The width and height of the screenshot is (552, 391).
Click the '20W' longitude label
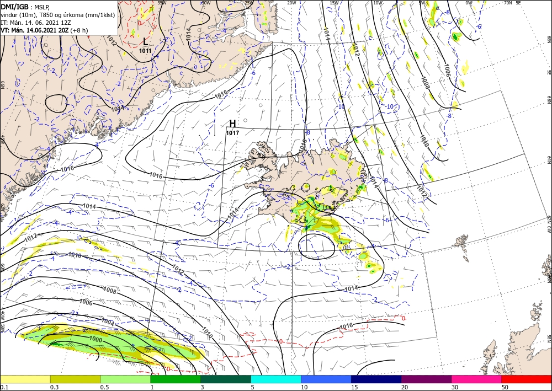pos(291,2)
